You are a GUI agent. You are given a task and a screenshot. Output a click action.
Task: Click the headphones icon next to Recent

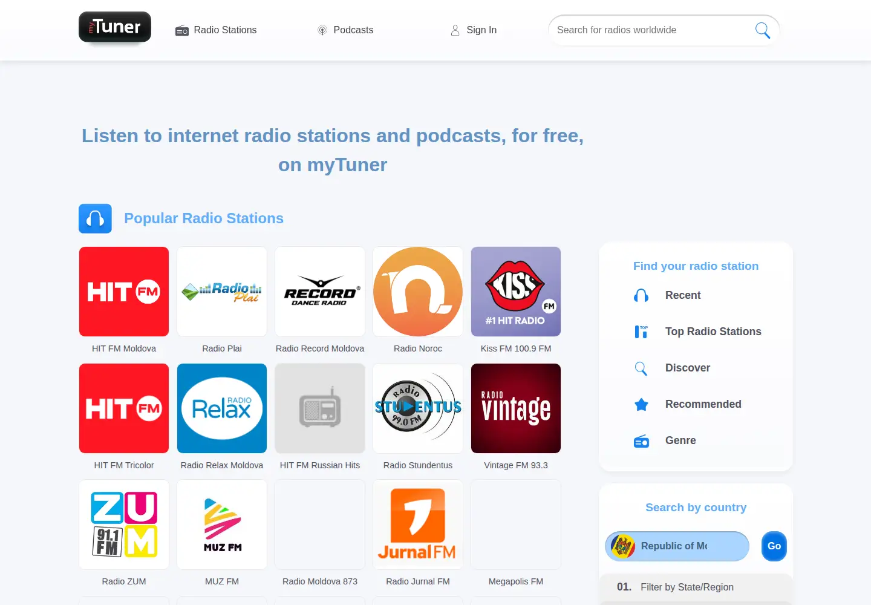[641, 295]
